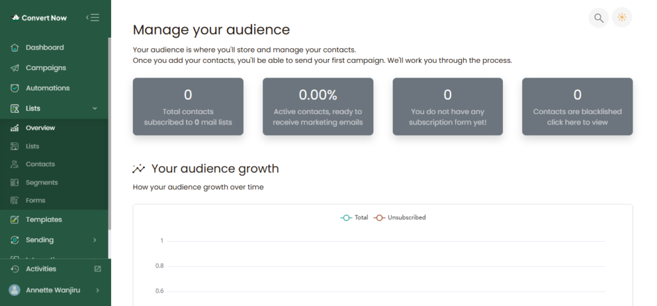Open the Active contacts 0.00% card
Image resolution: width=657 pixels, height=306 pixels.
tap(318, 106)
